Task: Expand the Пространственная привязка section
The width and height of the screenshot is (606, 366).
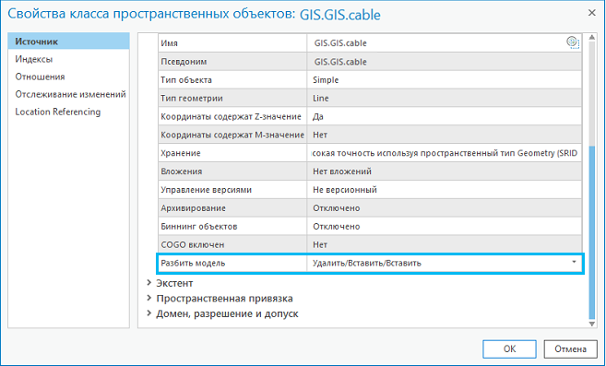Action: click(149, 298)
